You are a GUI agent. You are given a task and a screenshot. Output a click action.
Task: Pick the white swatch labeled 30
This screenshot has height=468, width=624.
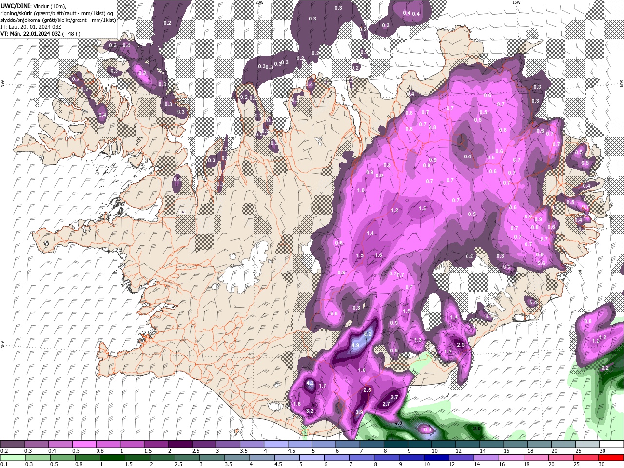coord(611,444)
